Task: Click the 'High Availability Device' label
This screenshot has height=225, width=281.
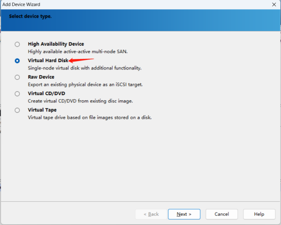Action: click(x=56, y=44)
